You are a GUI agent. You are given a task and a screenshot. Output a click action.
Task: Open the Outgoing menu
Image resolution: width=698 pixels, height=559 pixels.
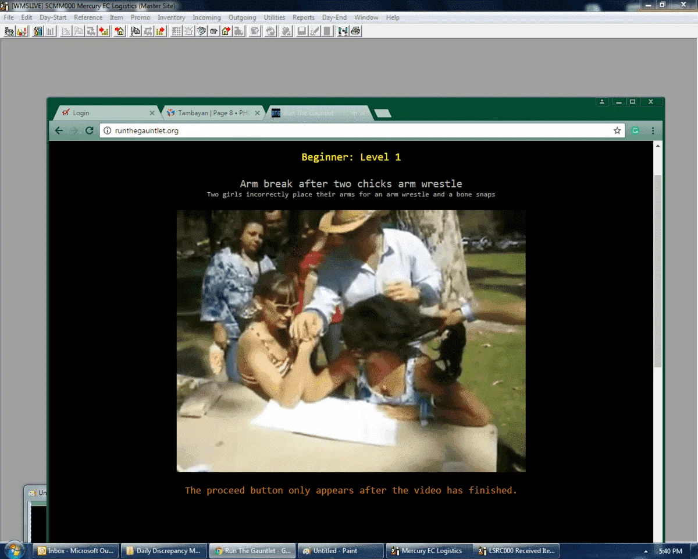click(242, 17)
